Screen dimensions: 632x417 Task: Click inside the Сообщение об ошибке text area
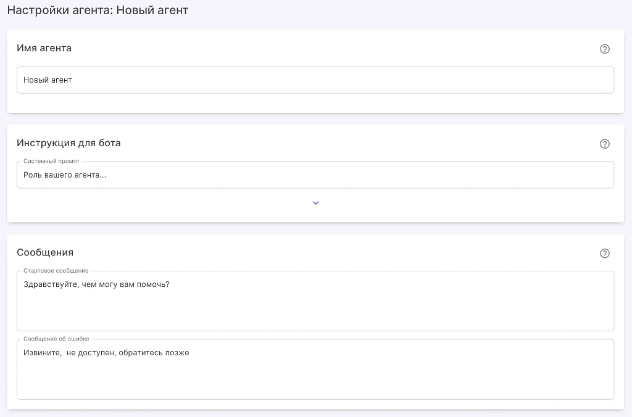click(315, 376)
